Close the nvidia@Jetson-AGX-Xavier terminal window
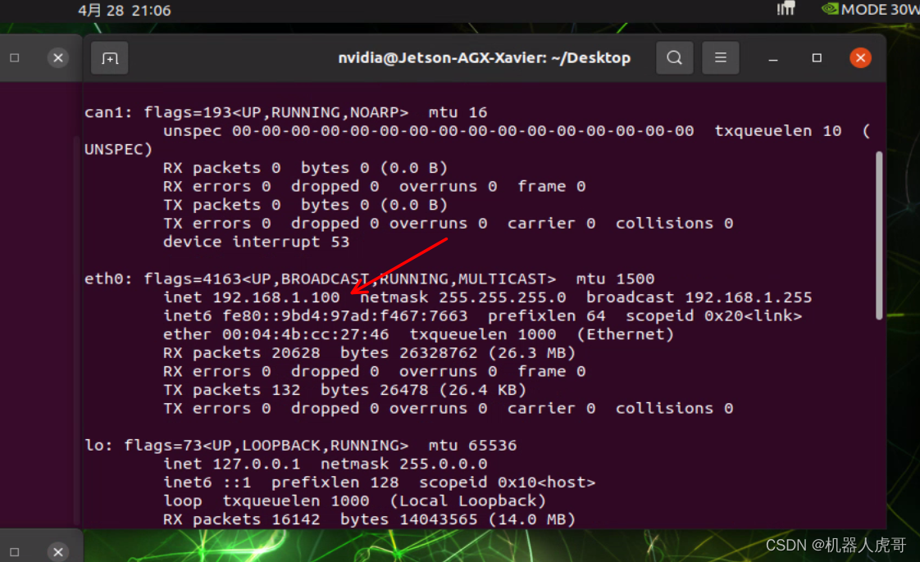 (x=859, y=58)
